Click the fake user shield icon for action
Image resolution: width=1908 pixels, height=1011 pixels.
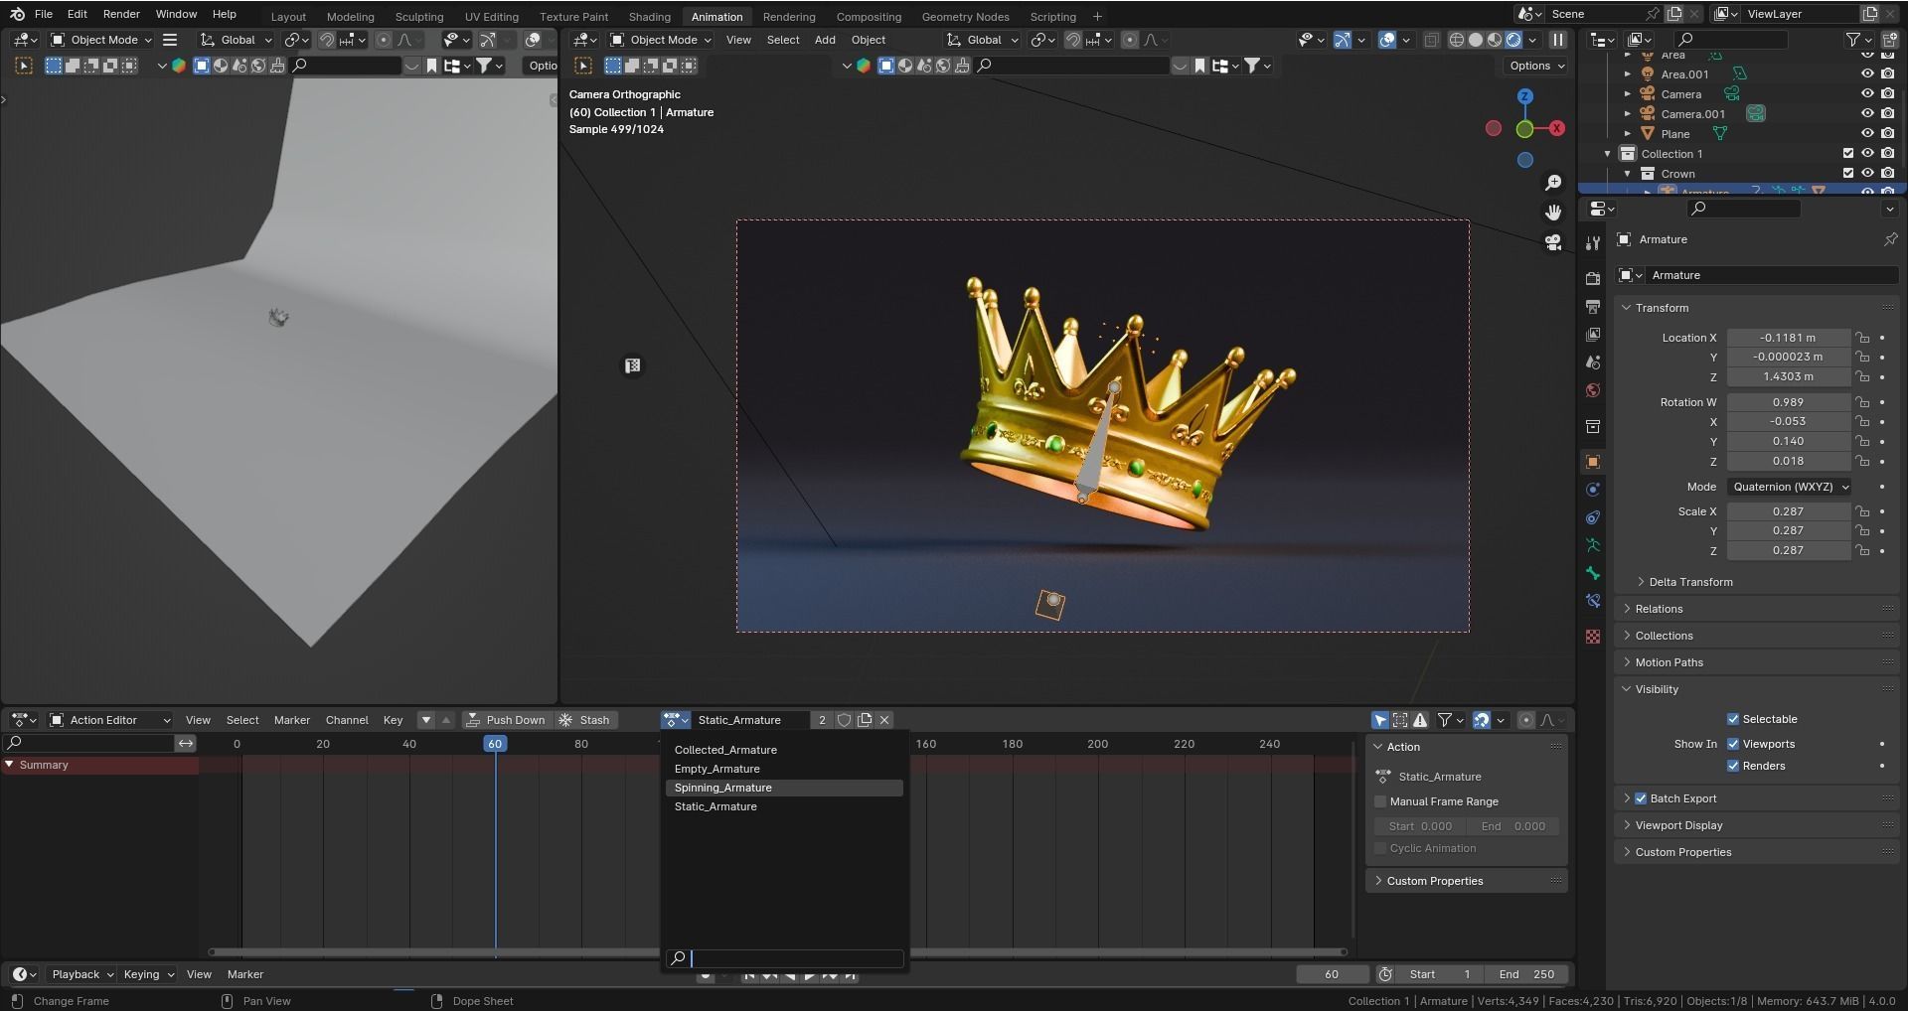pyautogui.click(x=844, y=720)
